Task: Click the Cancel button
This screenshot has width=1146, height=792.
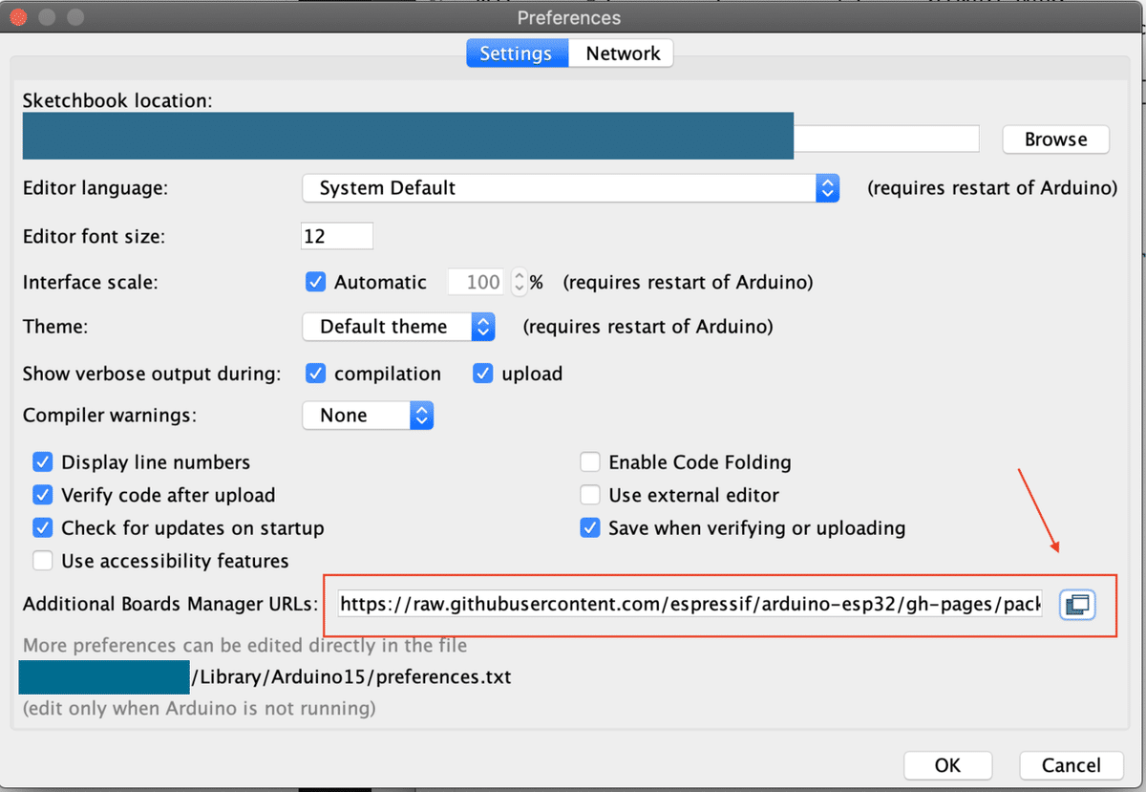Action: [x=1071, y=765]
